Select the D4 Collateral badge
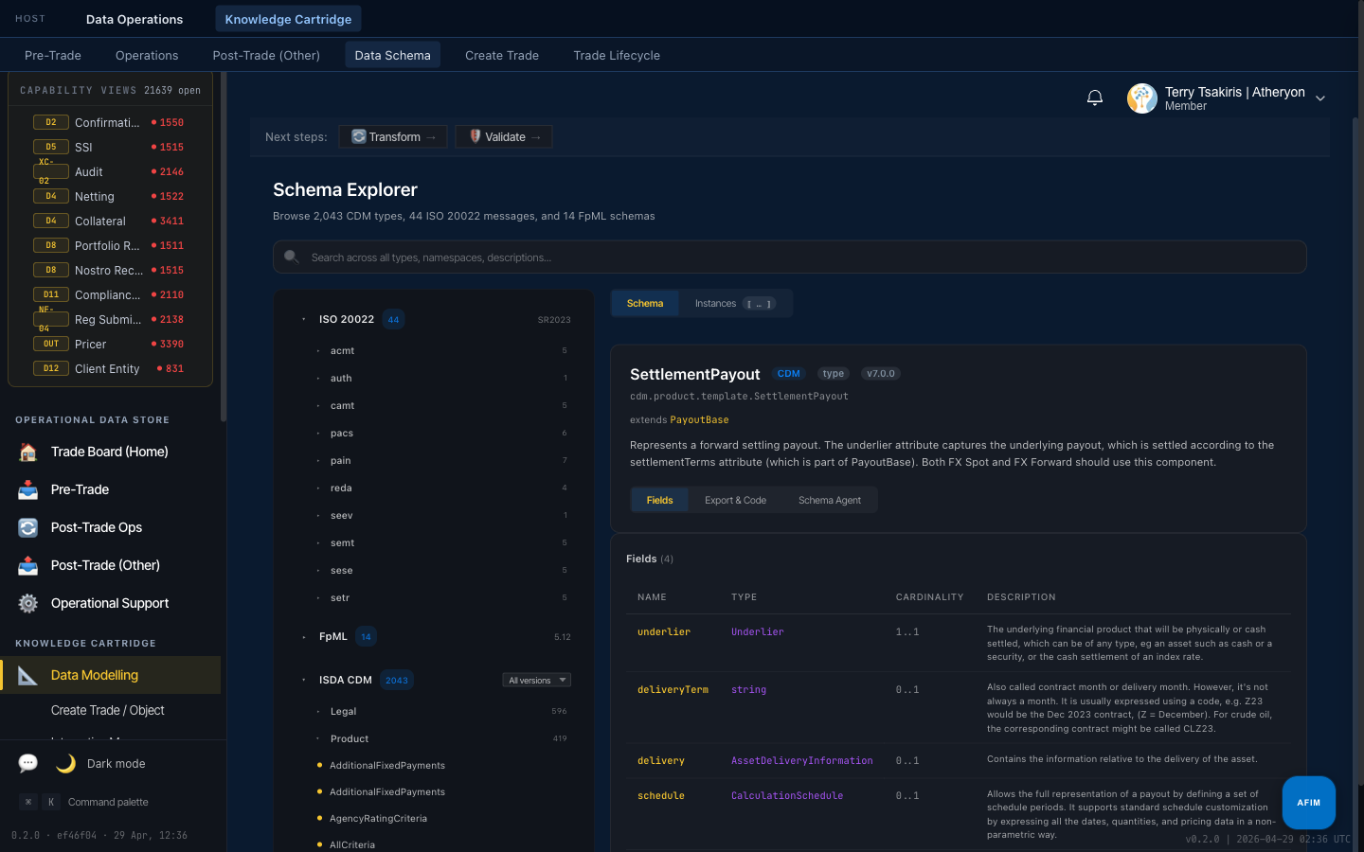 pos(51,221)
